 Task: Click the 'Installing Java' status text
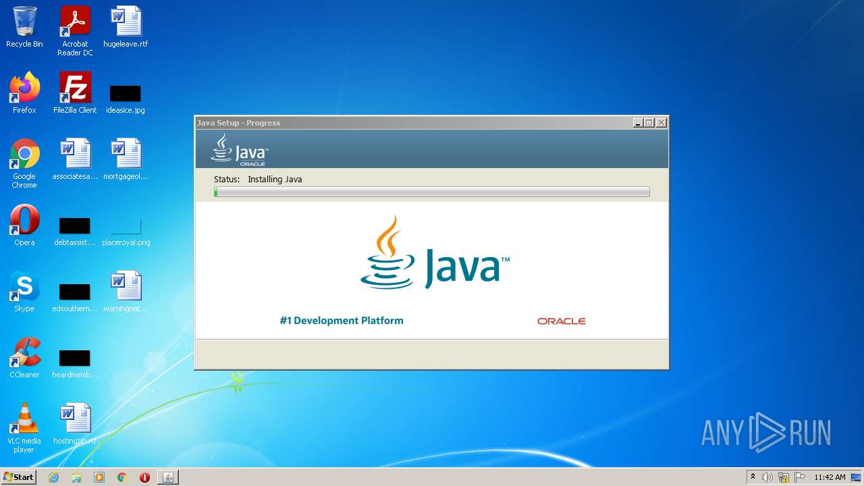[x=275, y=180]
